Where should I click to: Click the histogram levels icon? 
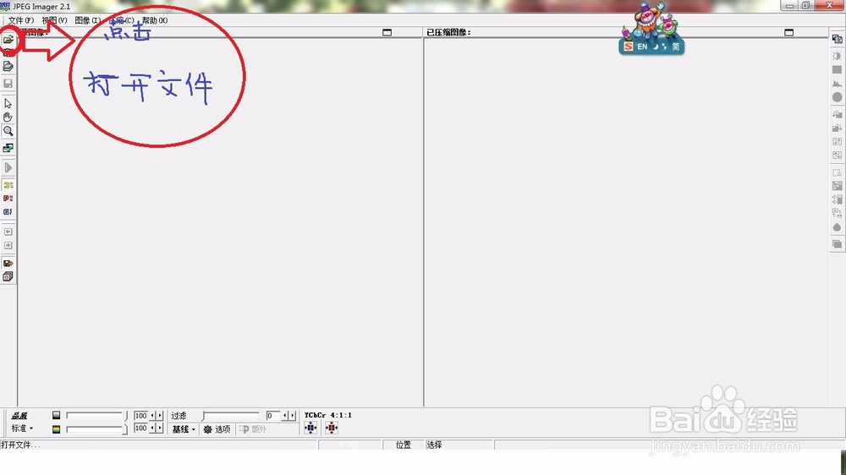tap(837, 84)
